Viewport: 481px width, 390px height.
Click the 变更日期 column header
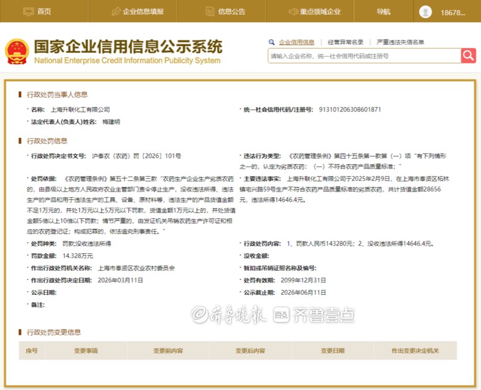pos(332,351)
